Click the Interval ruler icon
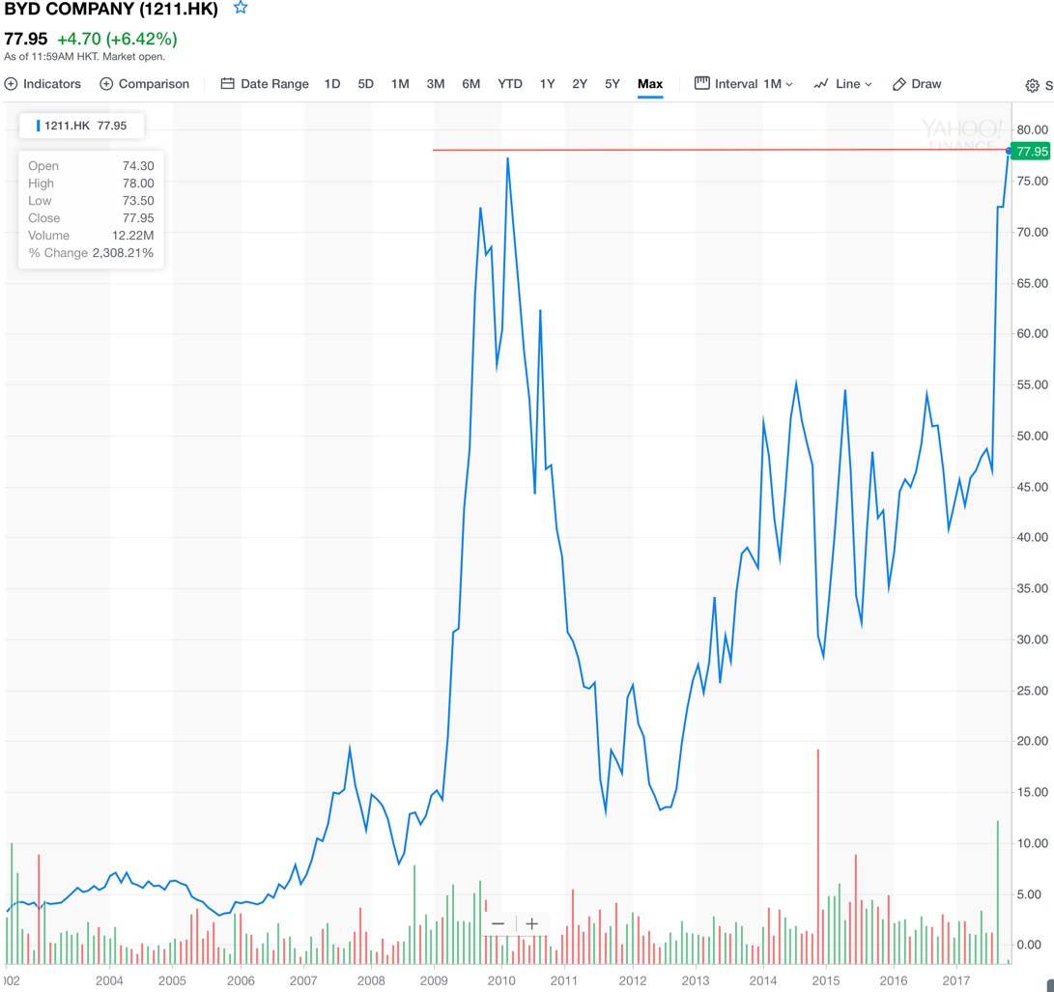Image resolution: width=1054 pixels, height=992 pixels. (x=701, y=83)
